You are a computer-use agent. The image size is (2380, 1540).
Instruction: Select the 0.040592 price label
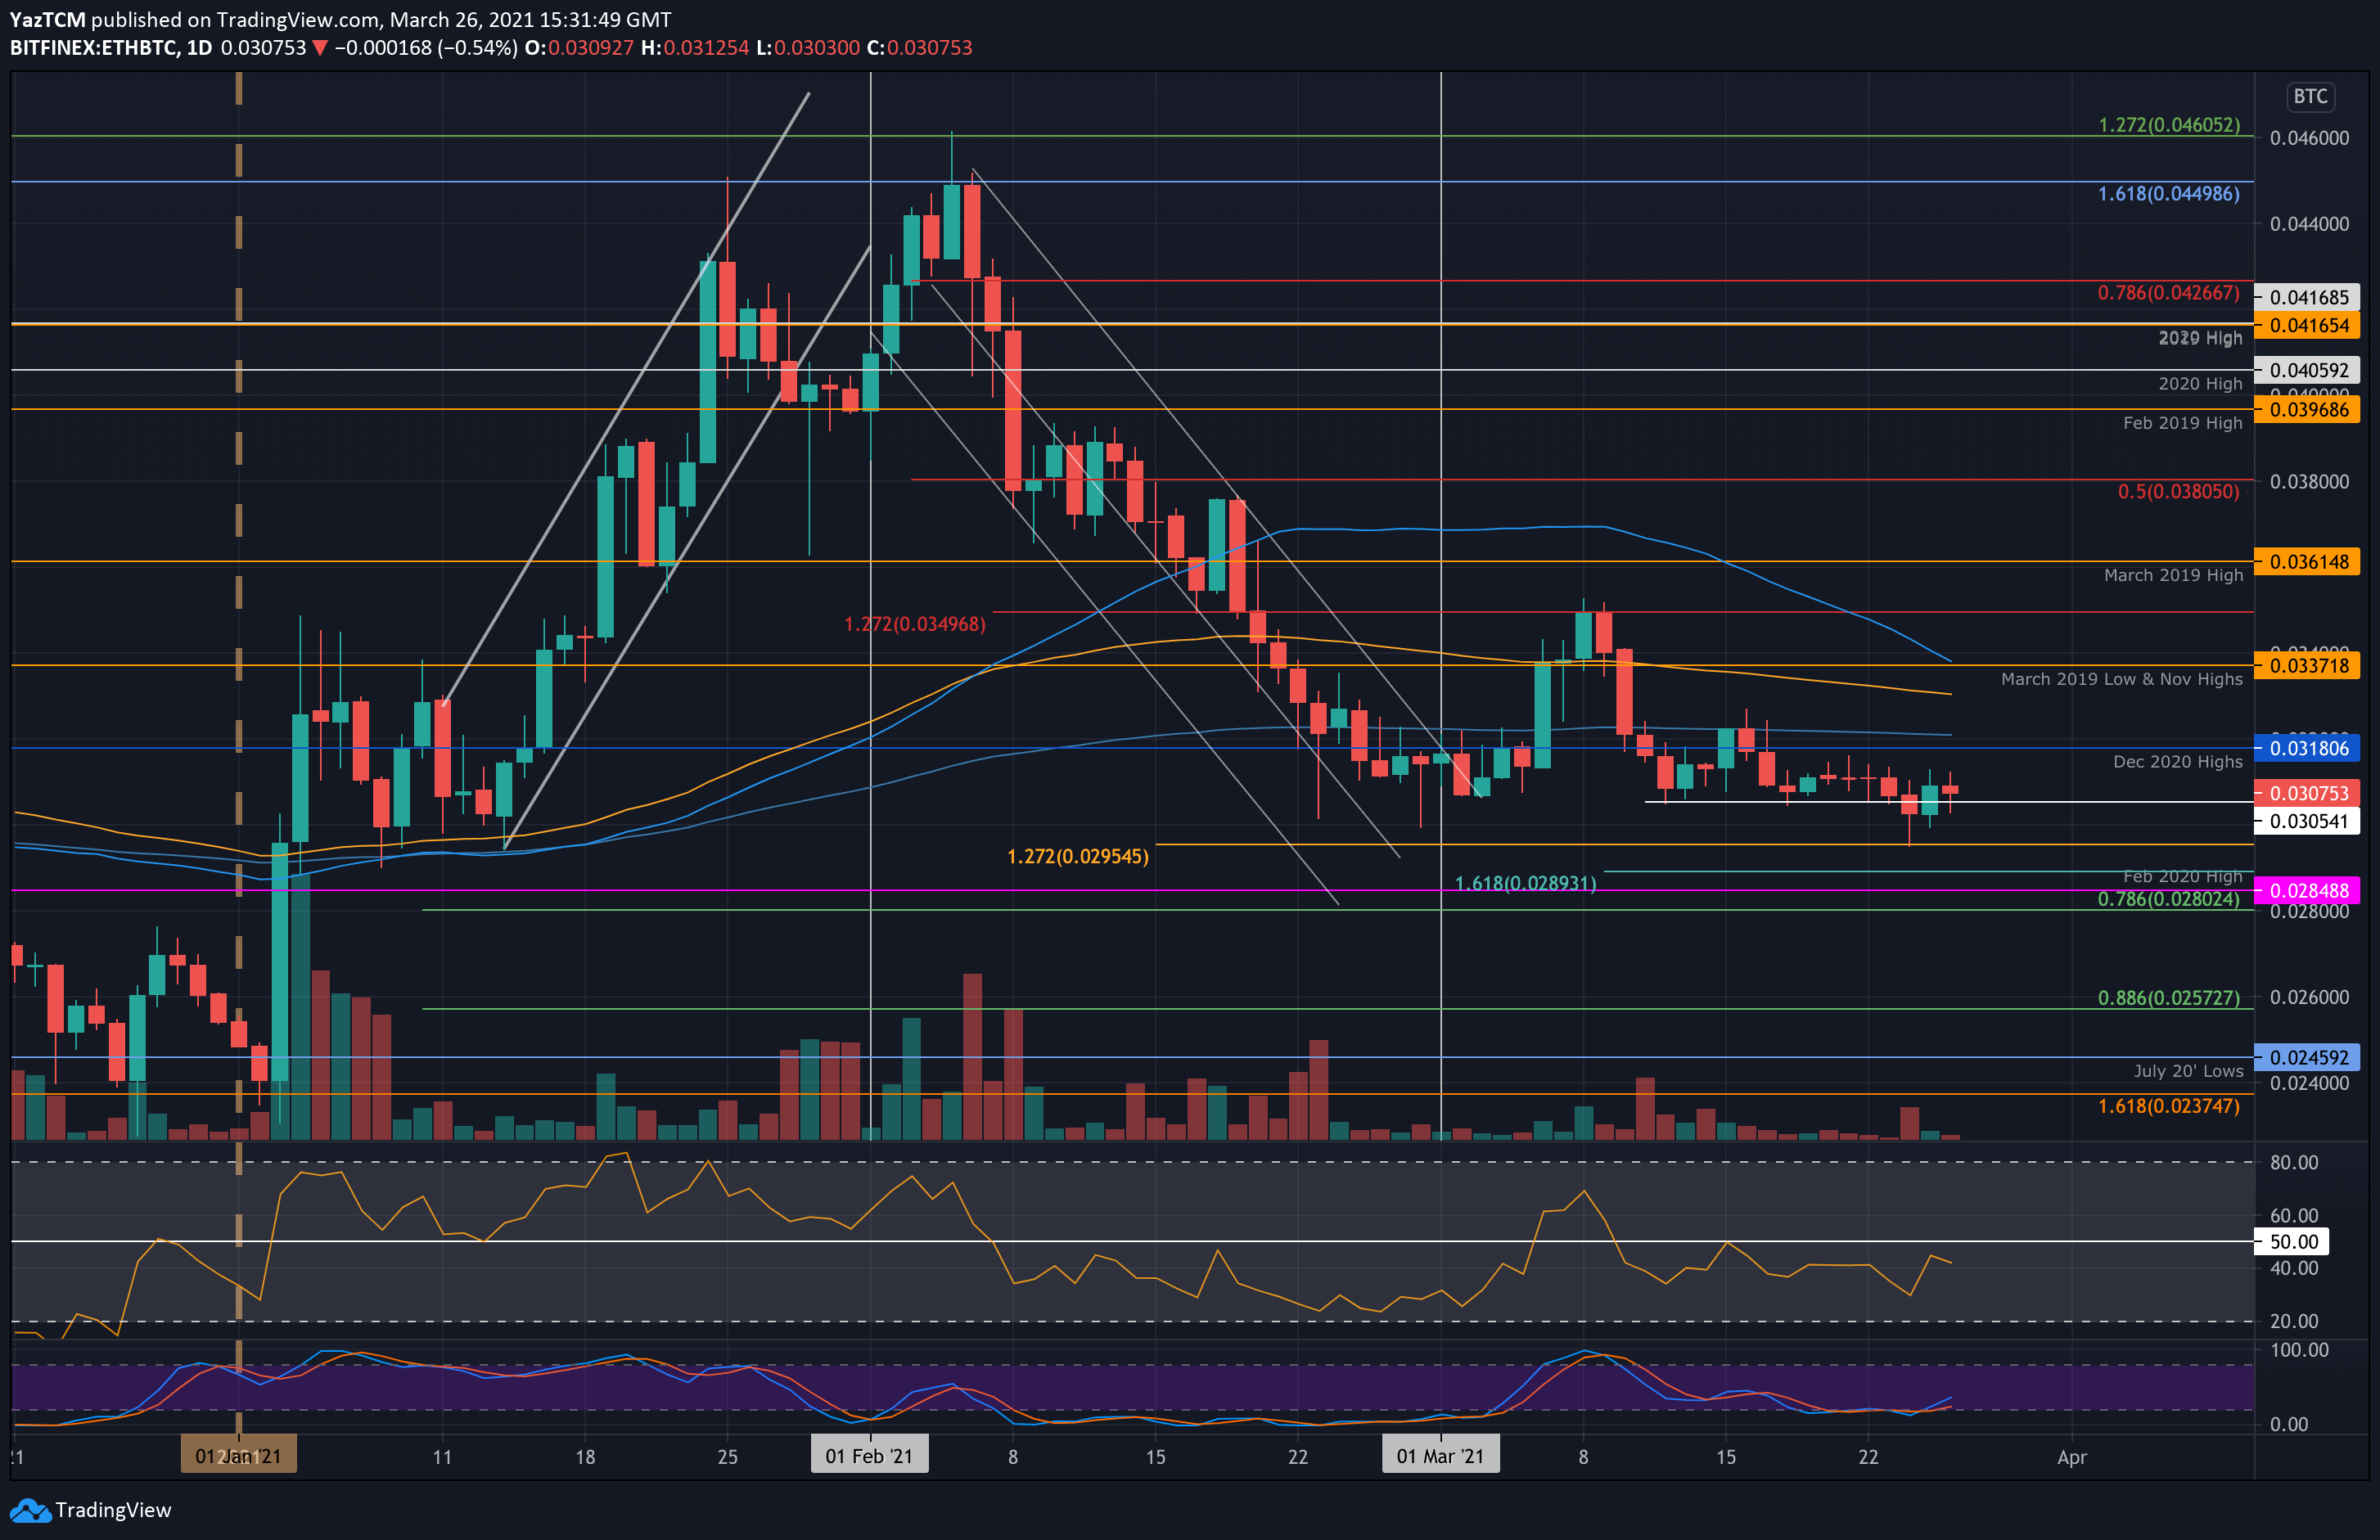pyautogui.click(x=2308, y=370)
